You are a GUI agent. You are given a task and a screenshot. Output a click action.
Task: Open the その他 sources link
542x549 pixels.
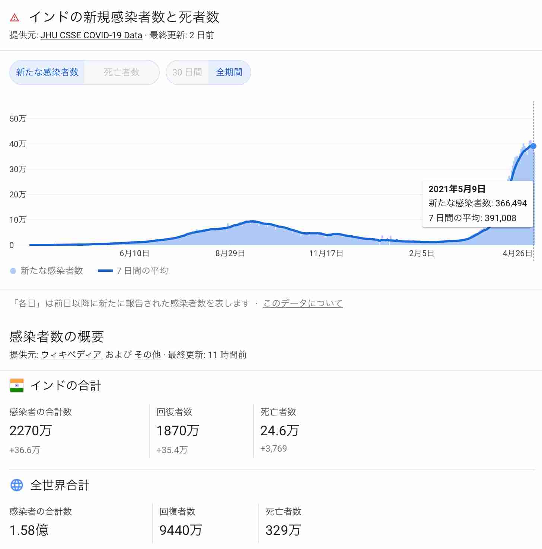tap(147, 355)
